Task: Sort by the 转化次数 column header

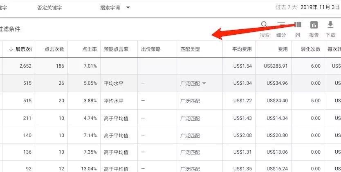Action: (310, 49)
